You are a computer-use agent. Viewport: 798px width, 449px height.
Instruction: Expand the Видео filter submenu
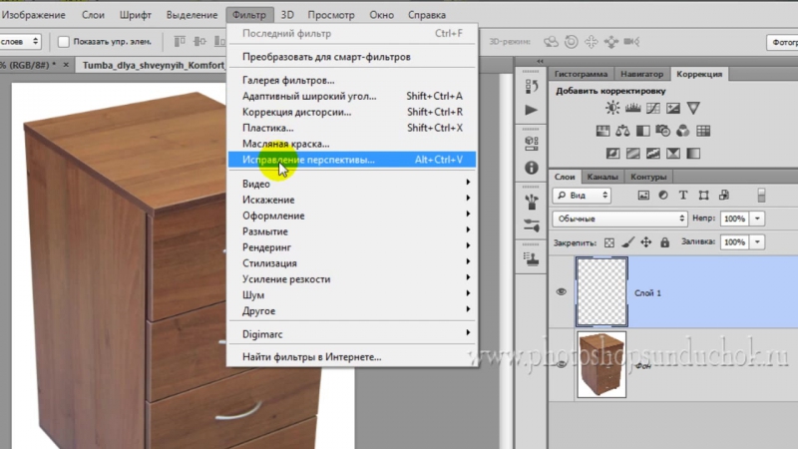coord(352,184)
